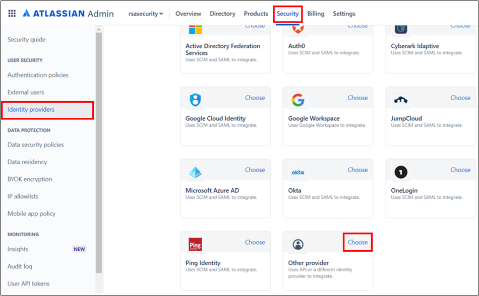This screenshot has height=296, width=479.
Task: Click the Ping Identity red logo
Action: pos(195,245)
